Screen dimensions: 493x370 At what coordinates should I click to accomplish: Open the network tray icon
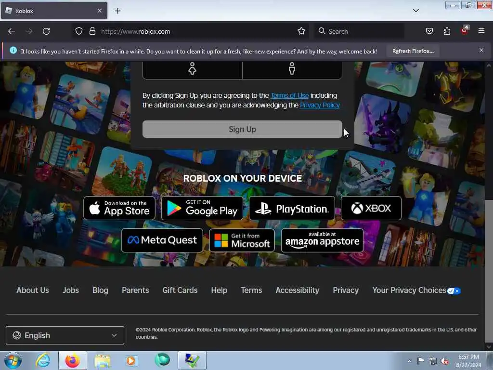click(x=433, y=361)
